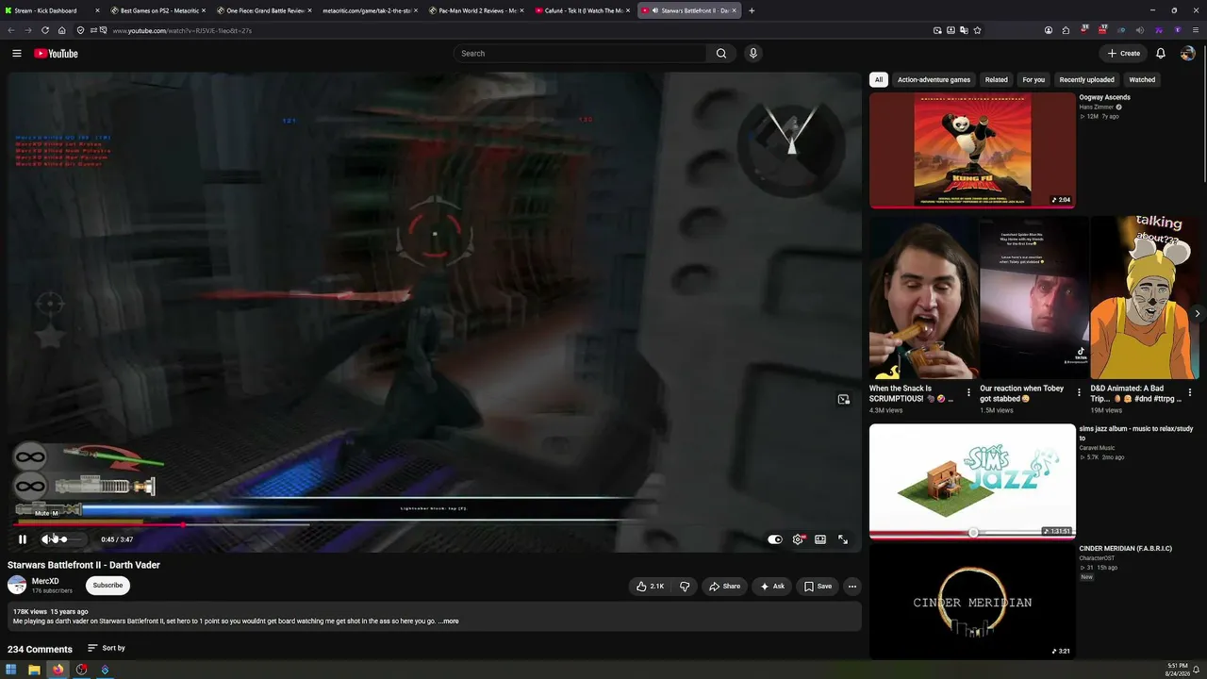
Task: Share this video
Action: click(x=724, y=587)
